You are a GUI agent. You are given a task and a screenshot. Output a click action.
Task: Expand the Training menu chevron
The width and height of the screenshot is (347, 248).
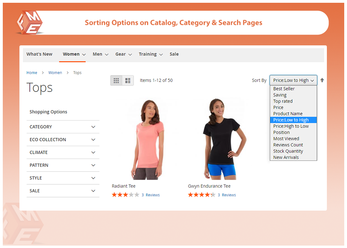[x=161, y=54]
